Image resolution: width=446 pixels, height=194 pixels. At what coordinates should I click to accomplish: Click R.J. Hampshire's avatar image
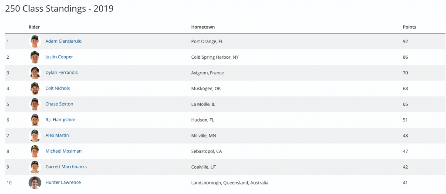coord(35,120)
